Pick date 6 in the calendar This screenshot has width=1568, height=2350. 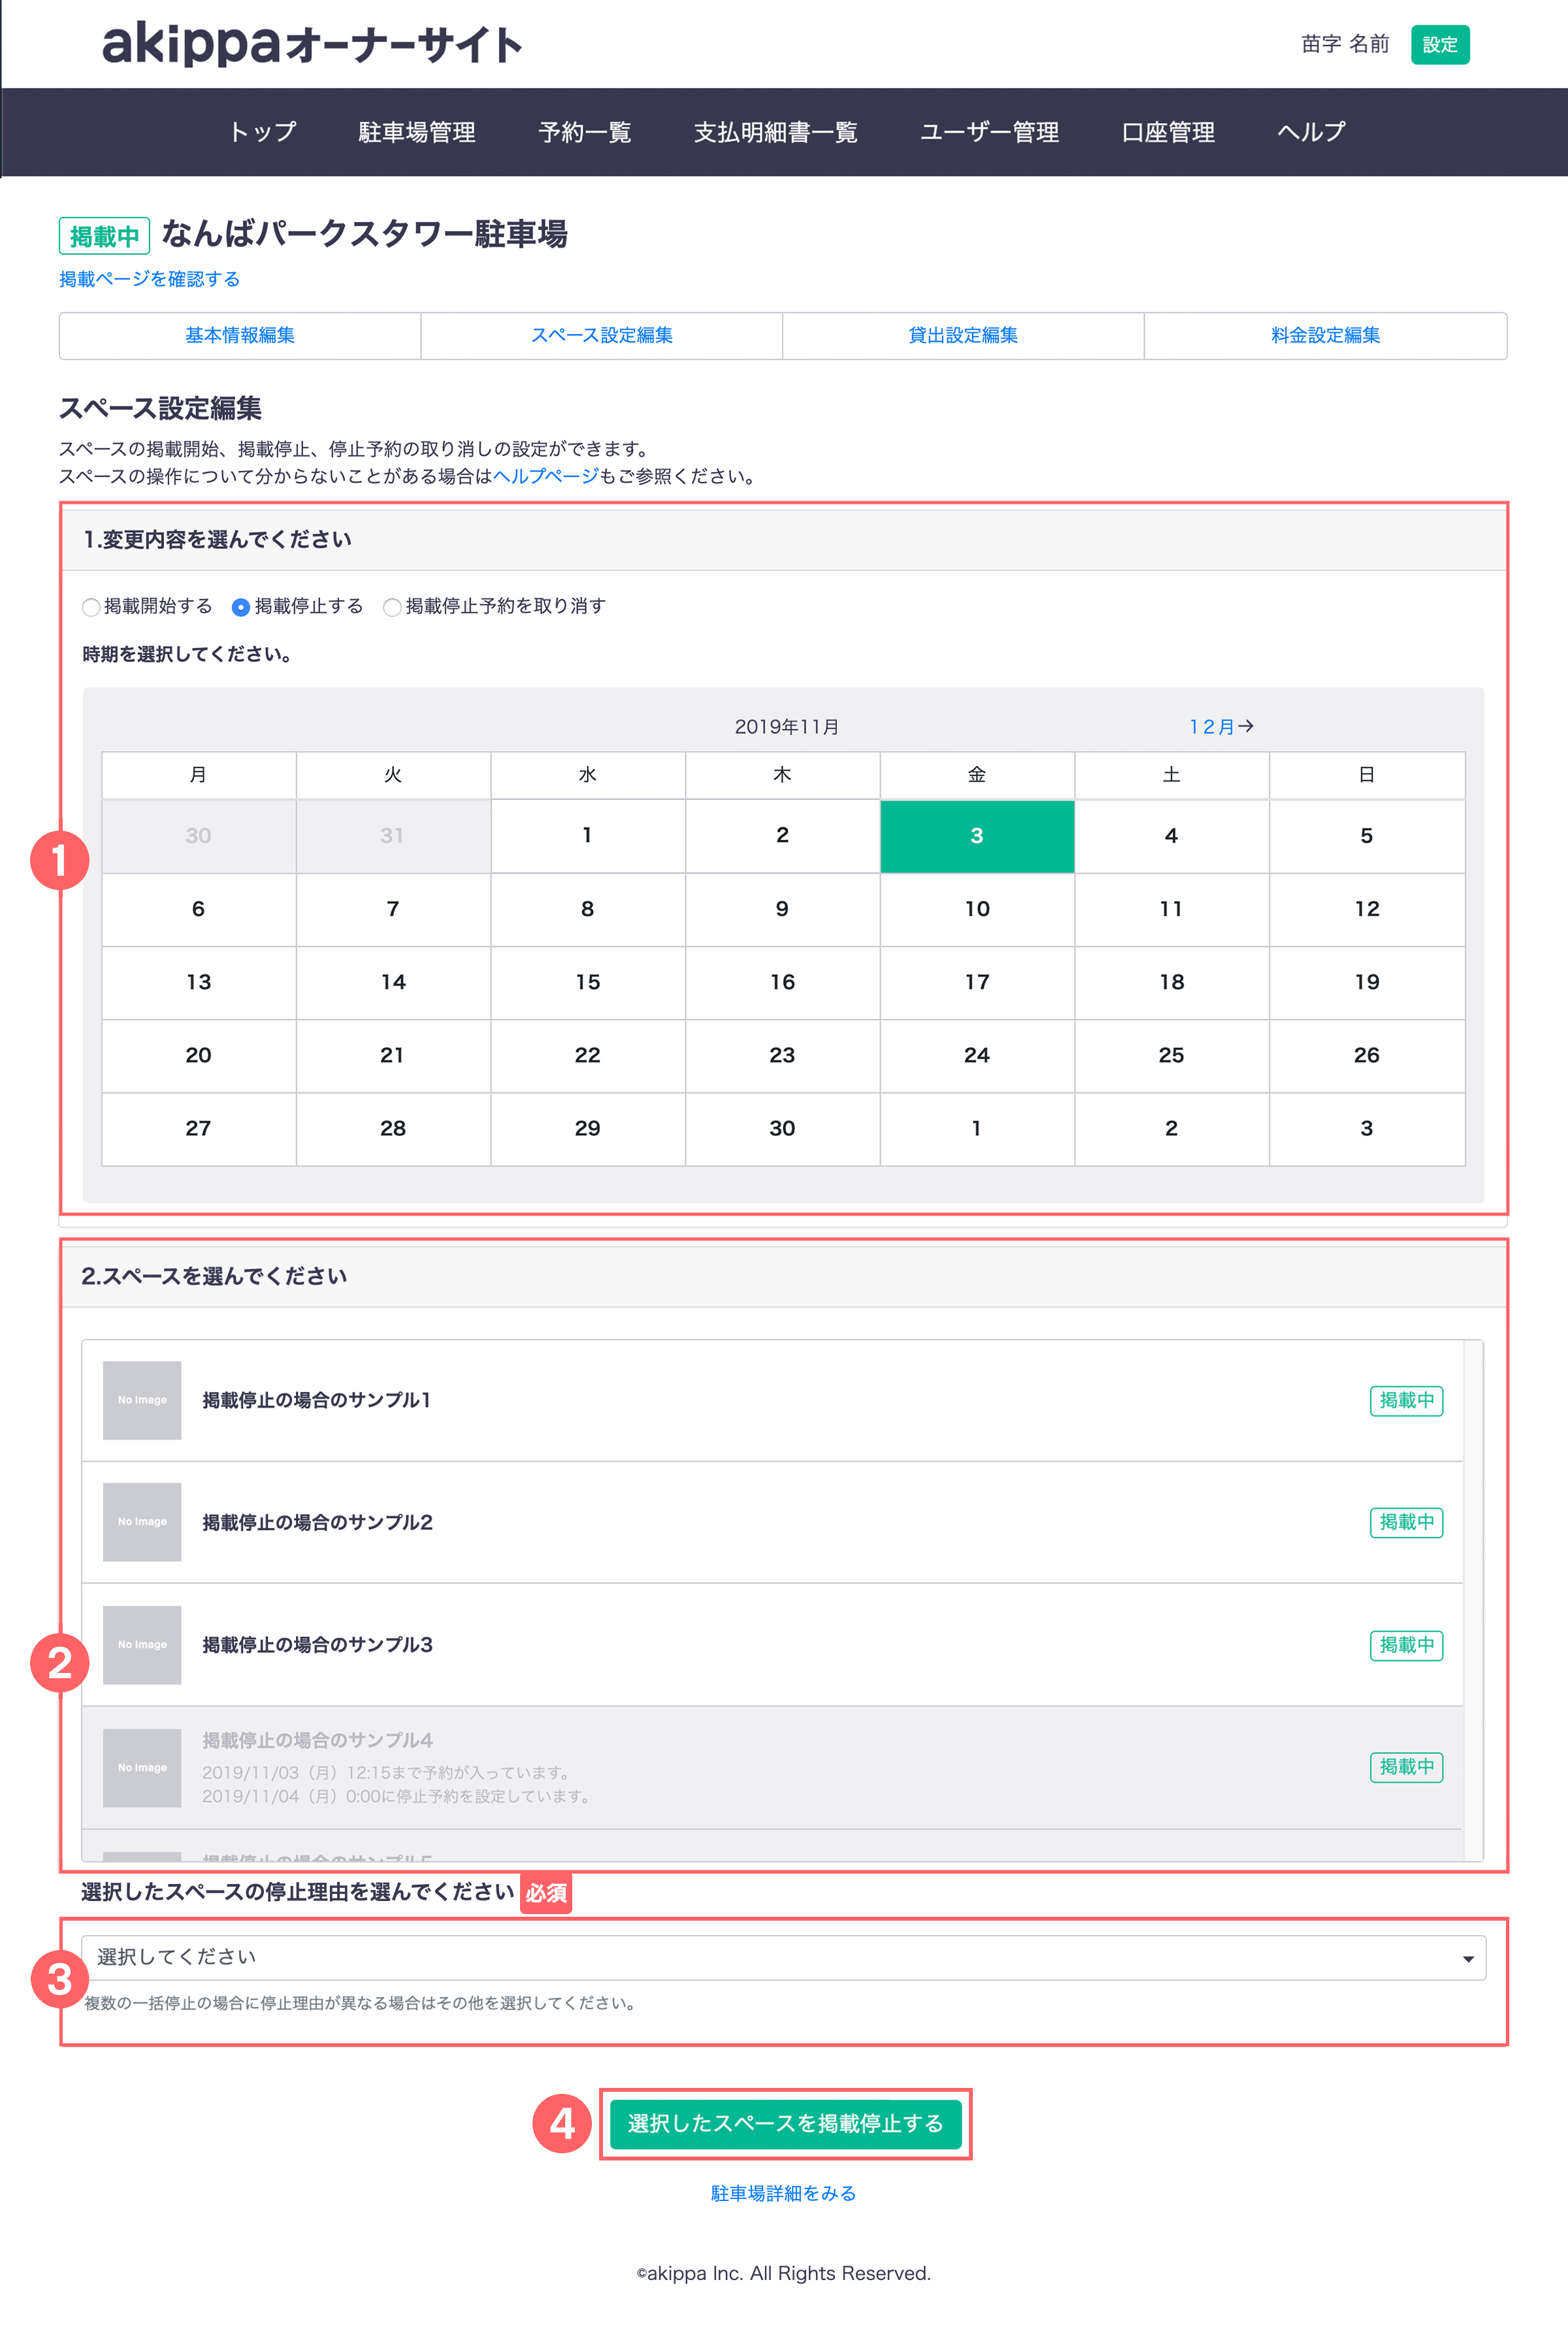[x=199, y=909]
